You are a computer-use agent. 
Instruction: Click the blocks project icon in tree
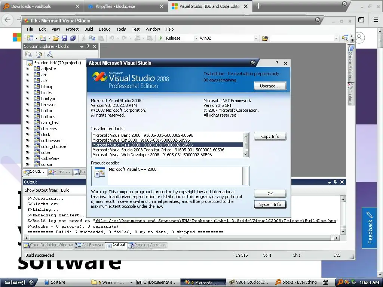click(37, 93)
